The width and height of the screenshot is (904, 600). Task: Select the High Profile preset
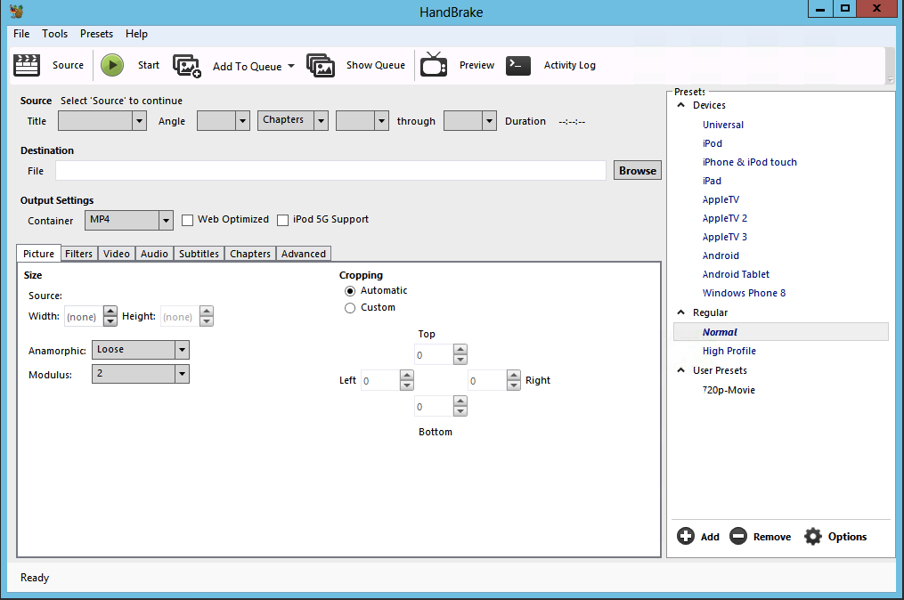[x=729, y=351]
